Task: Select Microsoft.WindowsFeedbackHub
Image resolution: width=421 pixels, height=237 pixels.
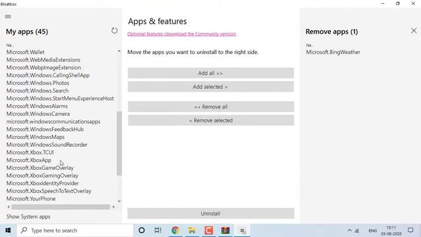Action: tap(45, 129)
